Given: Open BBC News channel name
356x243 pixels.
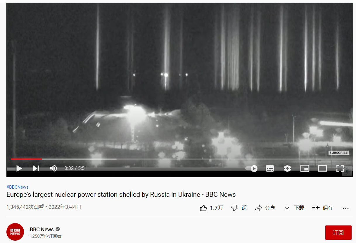Looking at the screenshot, I should click(42, 229).
